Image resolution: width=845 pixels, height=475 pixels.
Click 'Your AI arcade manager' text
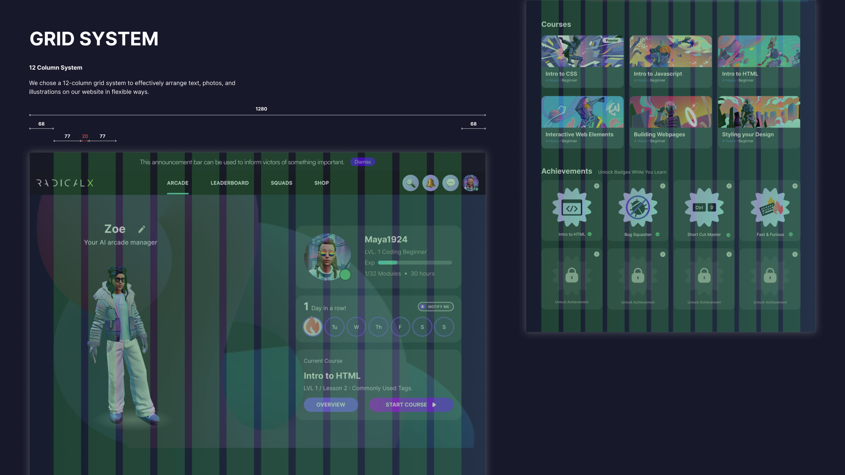pyautogui.click(x=121, y=242)
